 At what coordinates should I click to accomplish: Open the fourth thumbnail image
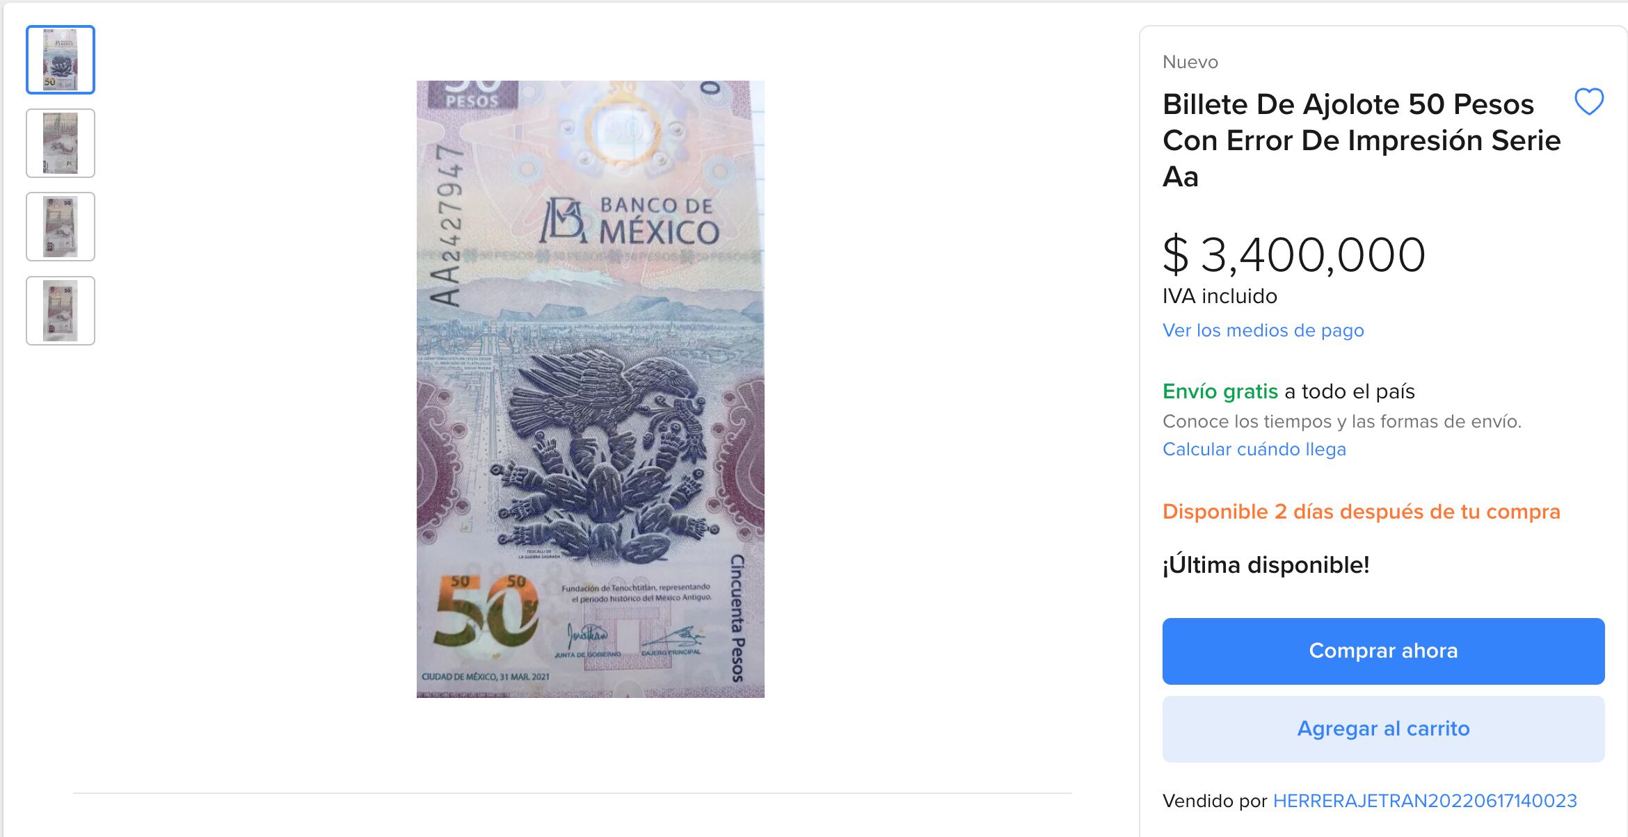(61, 311)
